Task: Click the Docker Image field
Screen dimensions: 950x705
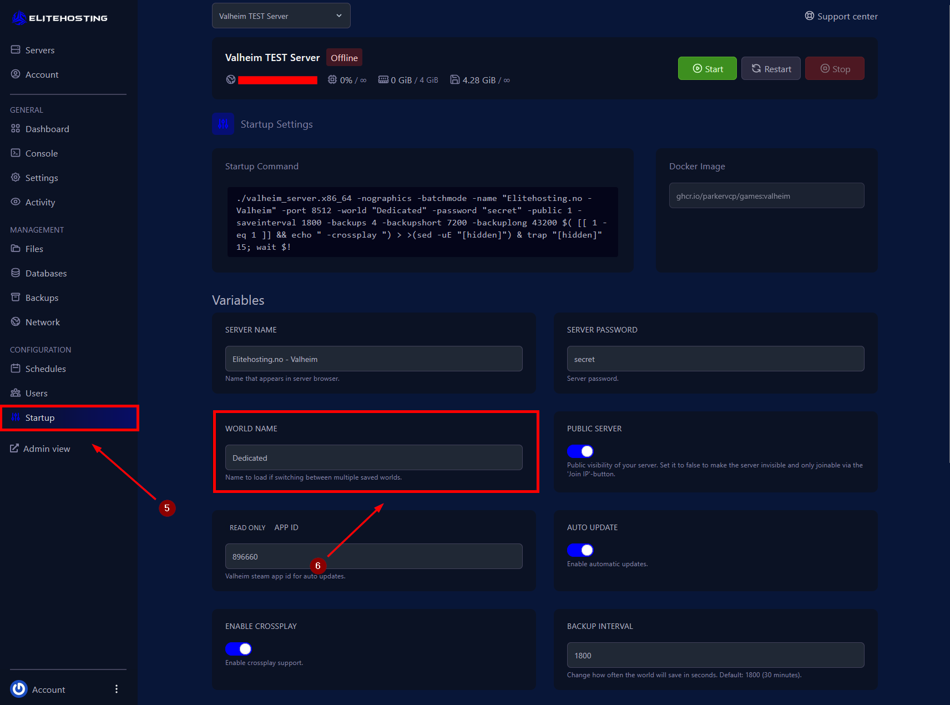Action: tap(767, 195)
